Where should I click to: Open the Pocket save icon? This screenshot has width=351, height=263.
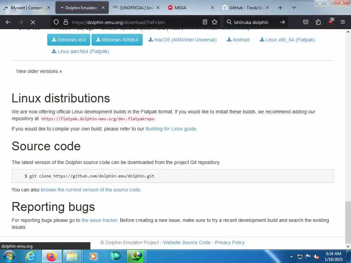tap(306, 22)
